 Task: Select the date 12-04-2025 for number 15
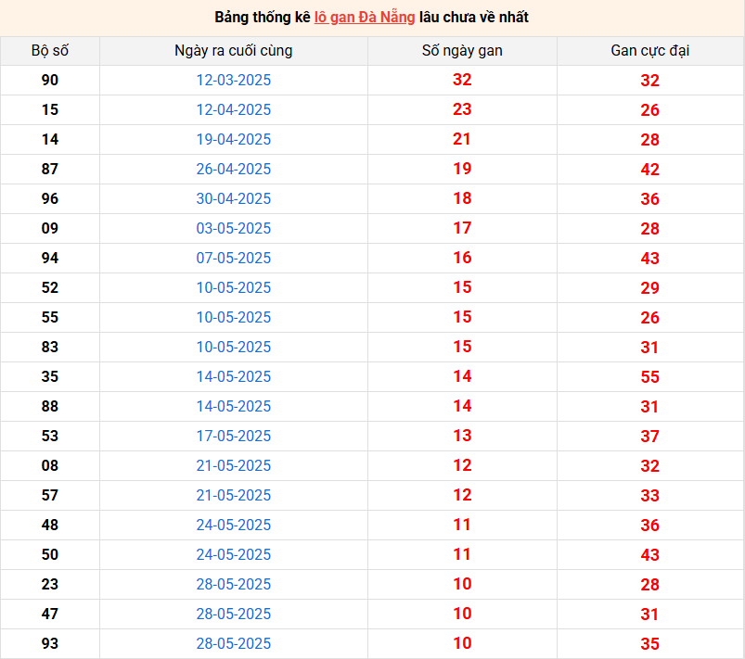coord(233,110)
